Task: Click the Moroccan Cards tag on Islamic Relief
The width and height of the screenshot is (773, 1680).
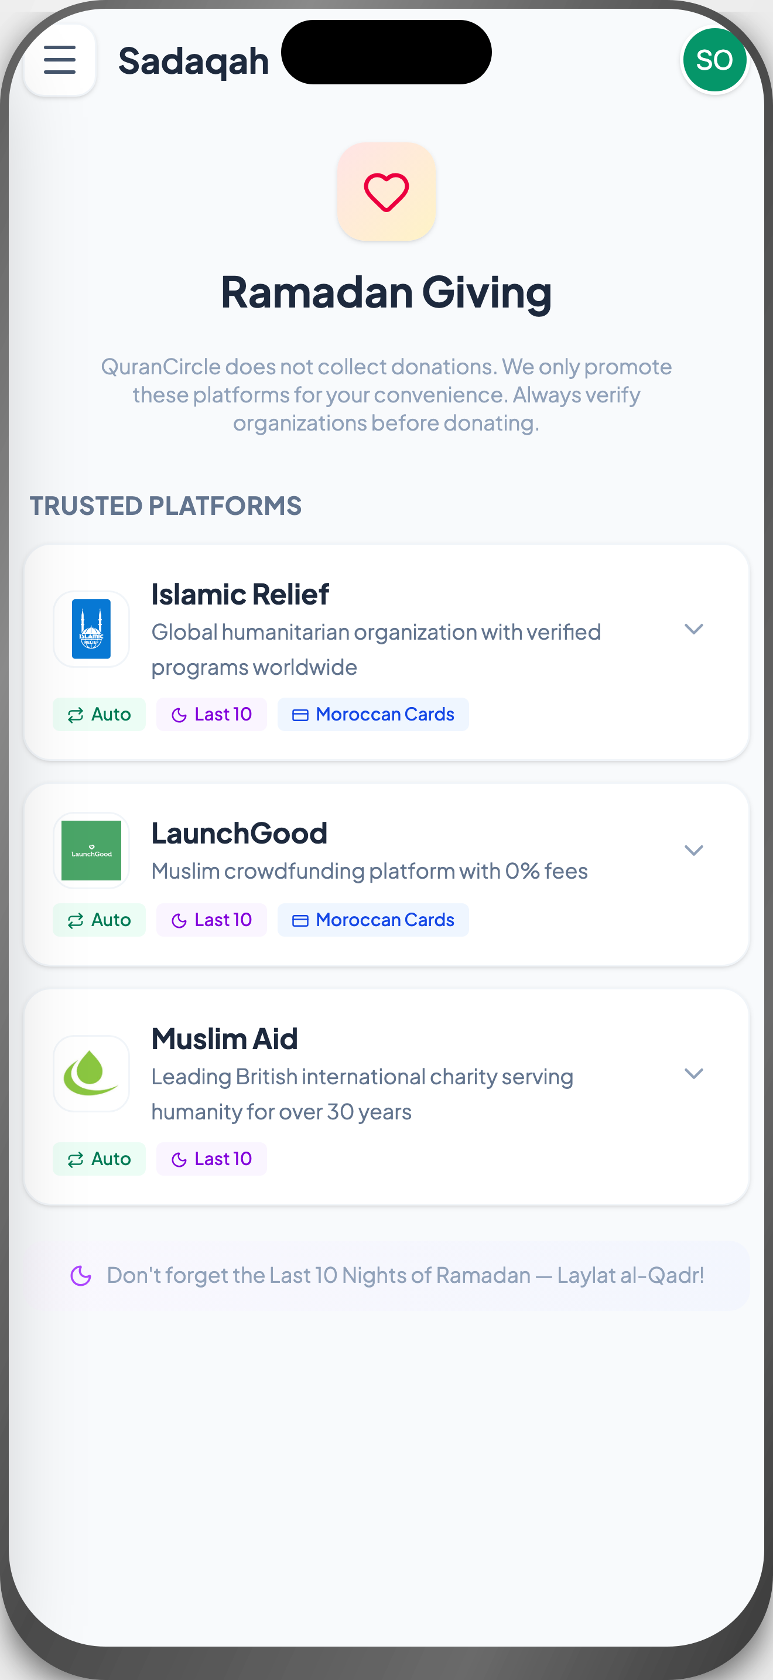Action: point(373,714)
